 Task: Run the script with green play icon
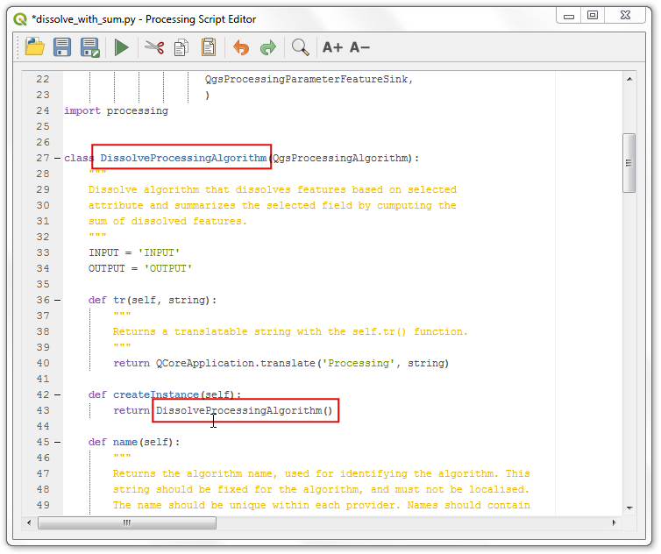point(121,47)
